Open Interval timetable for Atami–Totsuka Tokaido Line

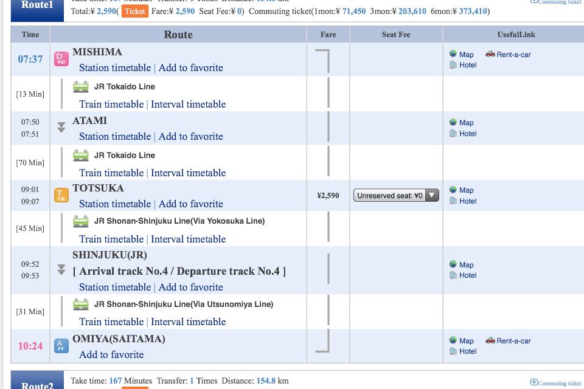click(x=188, y=173)
